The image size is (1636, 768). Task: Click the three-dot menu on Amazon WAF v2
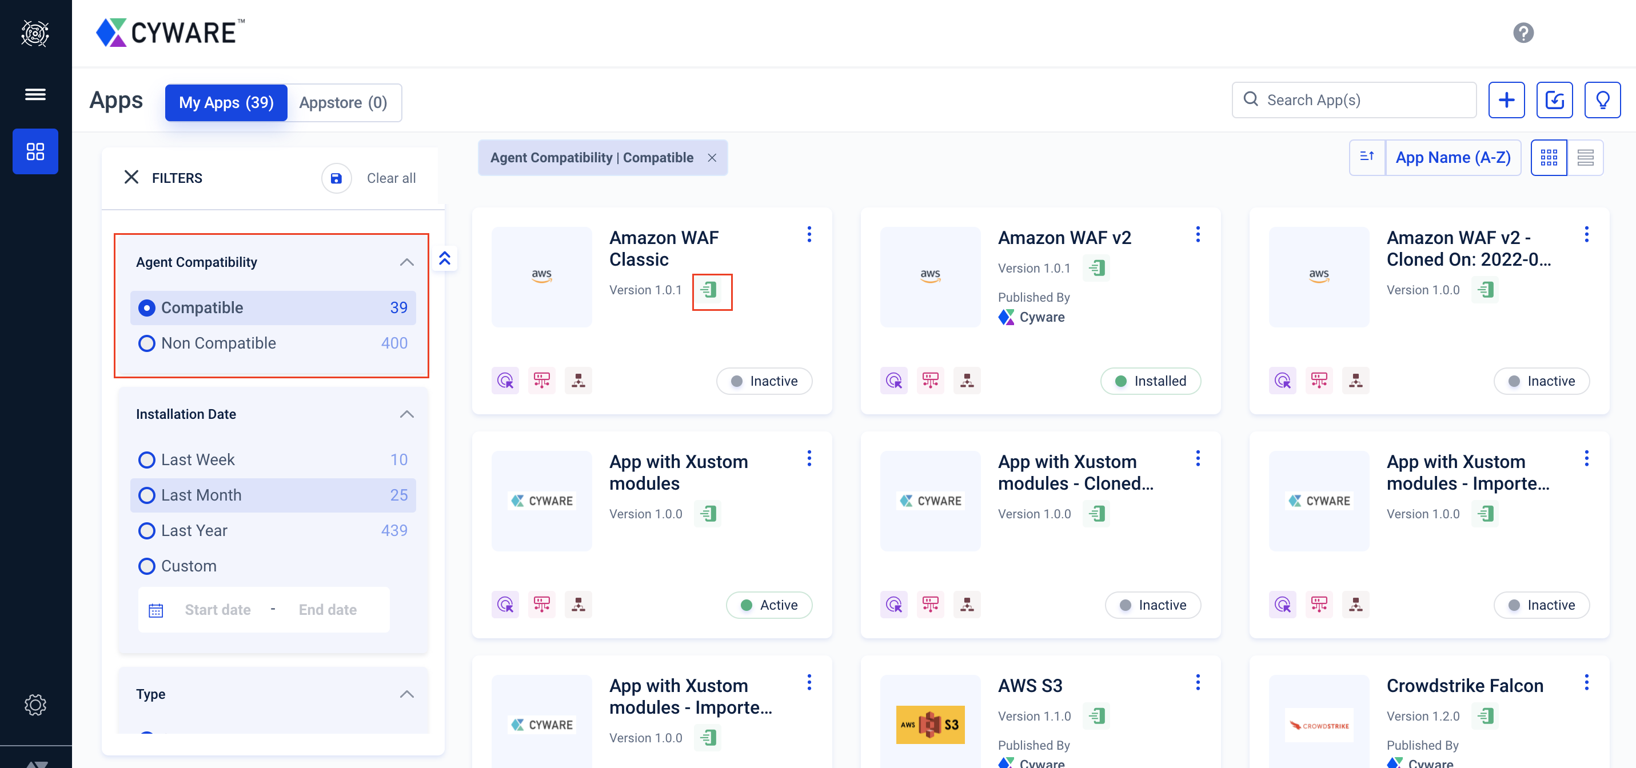(1198, 234)
